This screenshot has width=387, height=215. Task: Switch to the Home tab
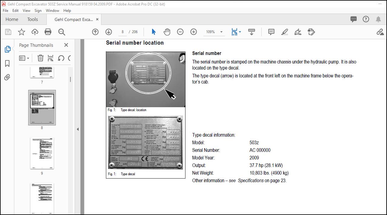click(12, 19)
